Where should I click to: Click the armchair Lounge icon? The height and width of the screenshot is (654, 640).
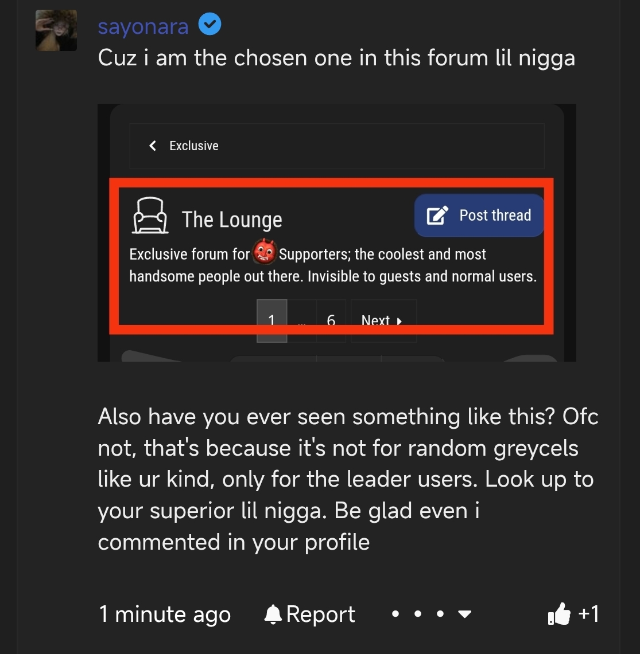[x=150, y=216]
